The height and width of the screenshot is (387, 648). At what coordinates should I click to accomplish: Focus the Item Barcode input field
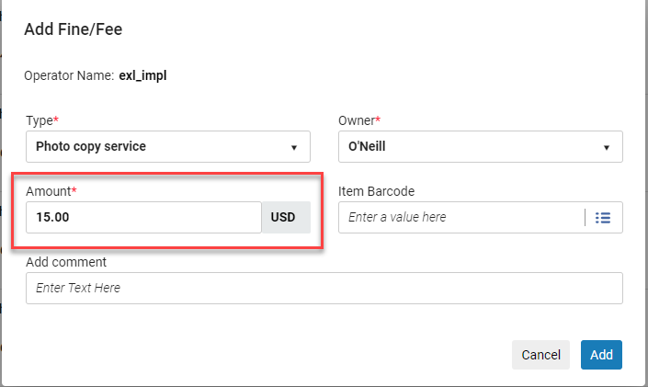tap(460, 218)
